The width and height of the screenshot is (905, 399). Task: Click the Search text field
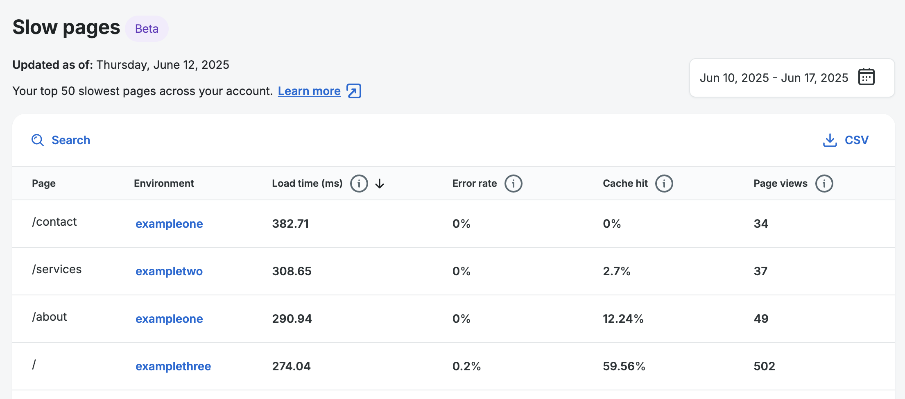(71, 140)
